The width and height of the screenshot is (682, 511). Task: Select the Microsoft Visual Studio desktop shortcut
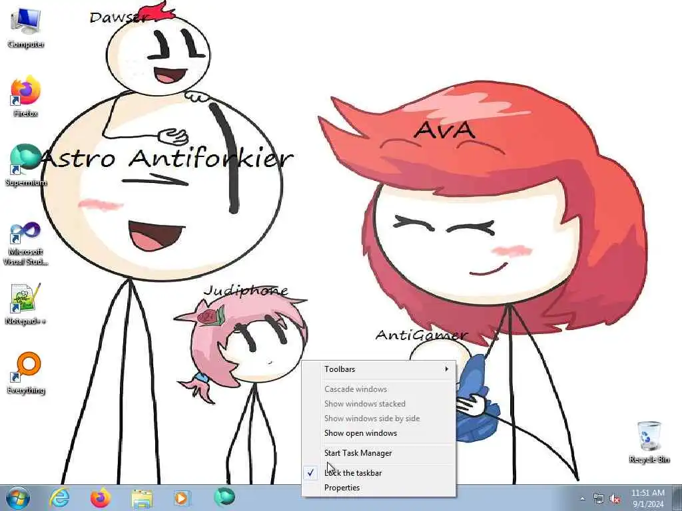tap(26, 244)
